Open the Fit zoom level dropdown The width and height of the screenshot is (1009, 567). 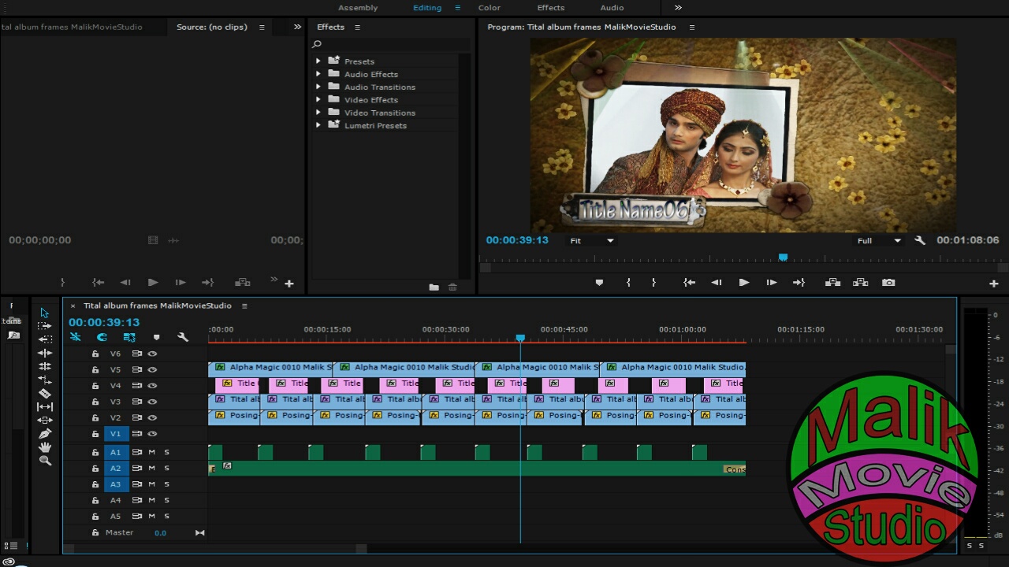[x=592, y=241]
